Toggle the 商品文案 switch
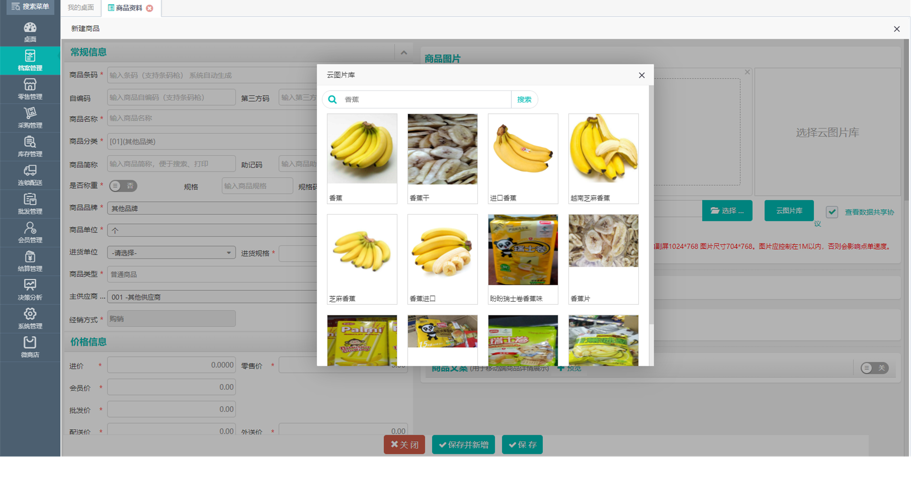The image size is (914, 489). [874, 368]
